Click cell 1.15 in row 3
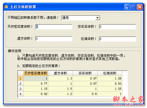 point(36,89)
